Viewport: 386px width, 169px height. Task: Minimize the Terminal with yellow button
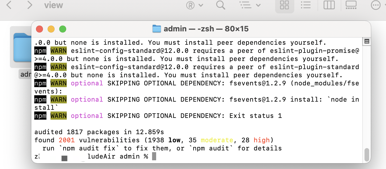click(51, 29)
